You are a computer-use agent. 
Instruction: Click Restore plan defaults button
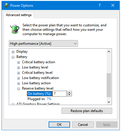click(x=87, y=111)
